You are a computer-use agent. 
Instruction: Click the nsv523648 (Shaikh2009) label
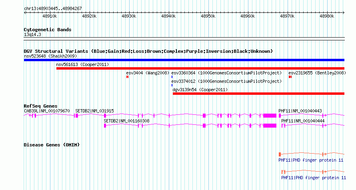point(50,56)
